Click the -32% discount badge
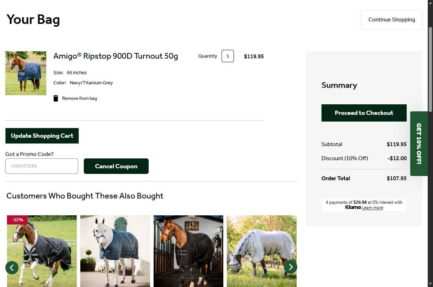The image size is (433, 287). (17, 220)
